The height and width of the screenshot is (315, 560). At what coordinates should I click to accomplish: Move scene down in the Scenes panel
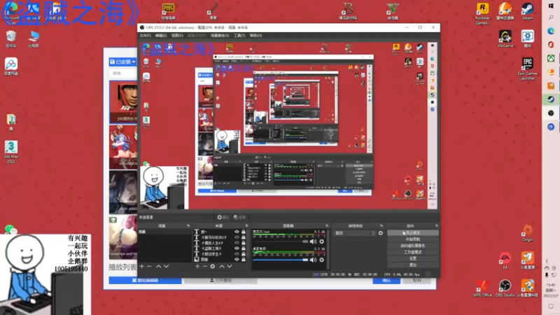(x=167, y=267)
